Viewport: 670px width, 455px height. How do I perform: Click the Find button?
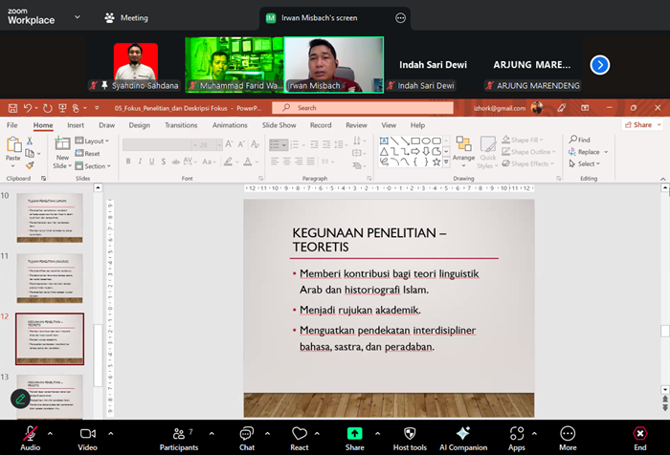579,140
